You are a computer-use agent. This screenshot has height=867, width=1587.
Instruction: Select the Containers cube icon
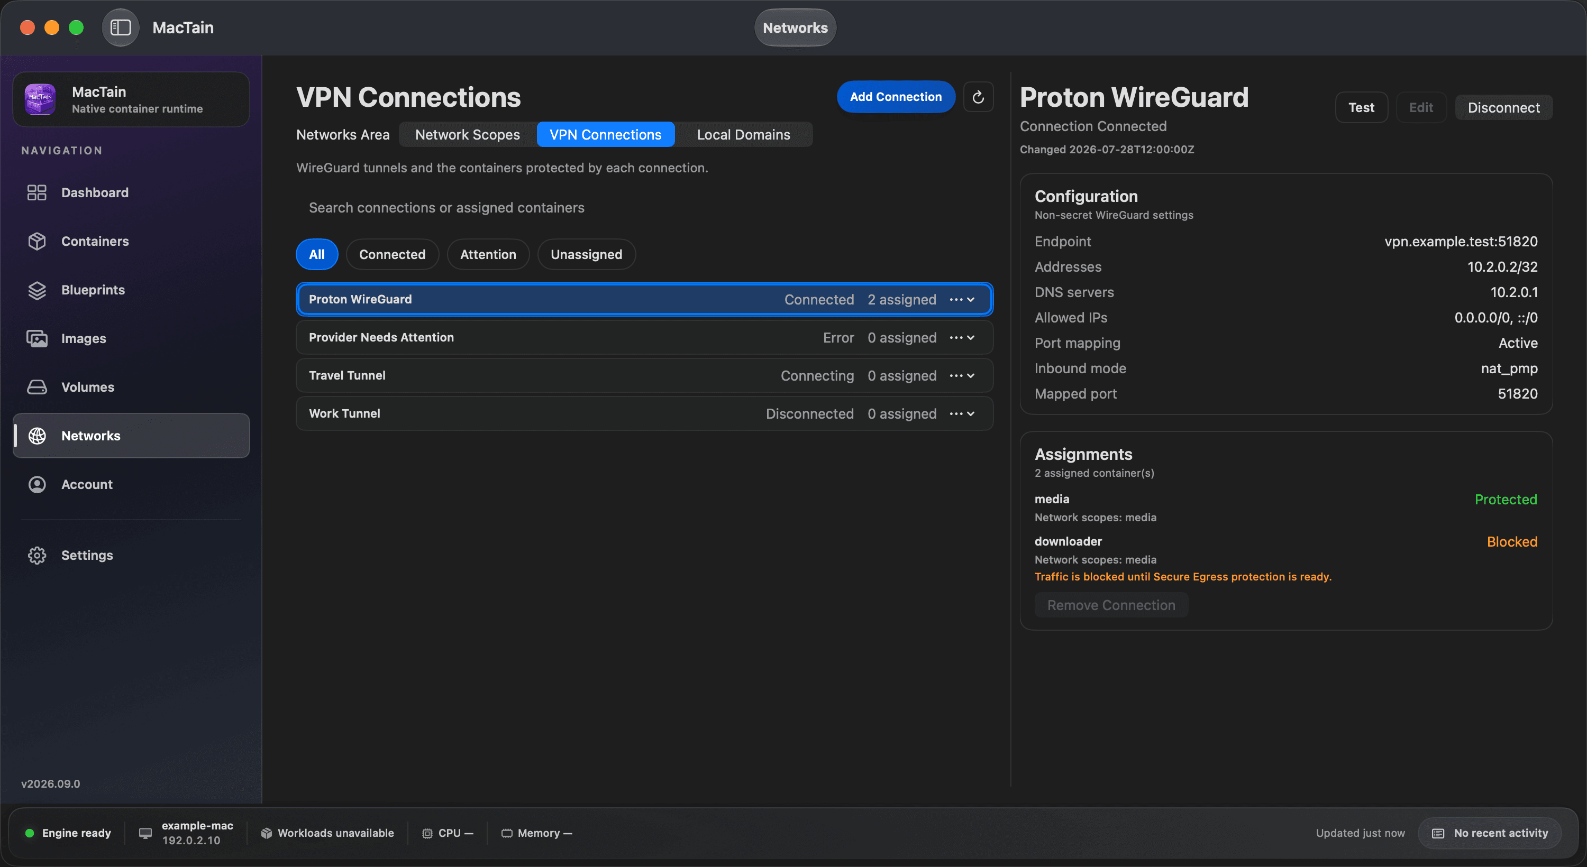coord(37,242)
